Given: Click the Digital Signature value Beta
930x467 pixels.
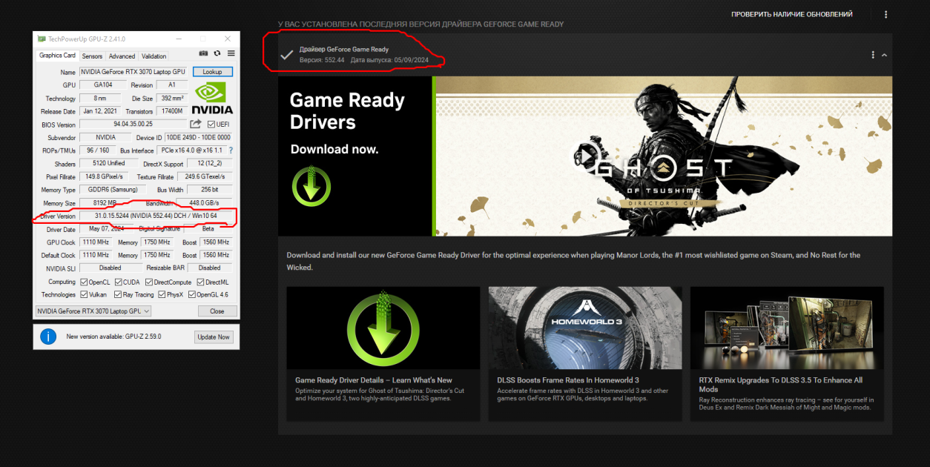Looking at the screenshot, I should [208, 229].
